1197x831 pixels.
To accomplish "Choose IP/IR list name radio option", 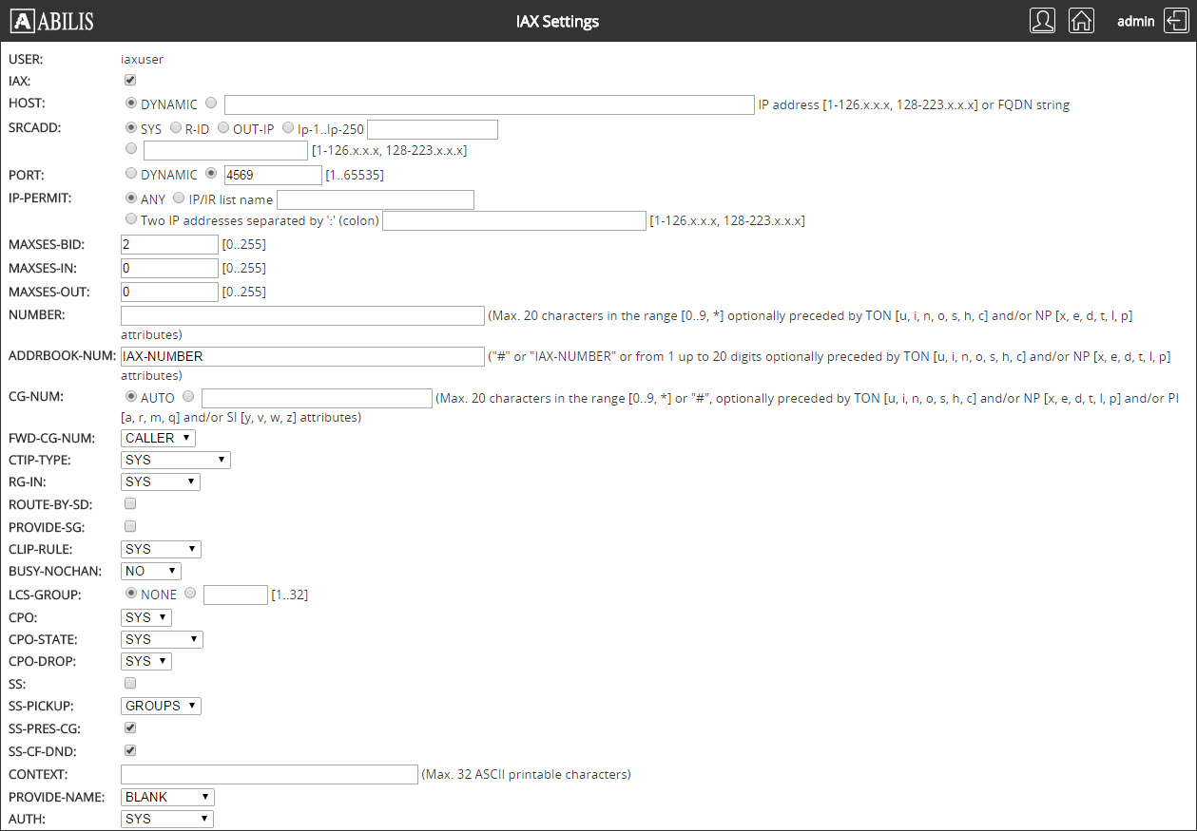I will (179, 198).
